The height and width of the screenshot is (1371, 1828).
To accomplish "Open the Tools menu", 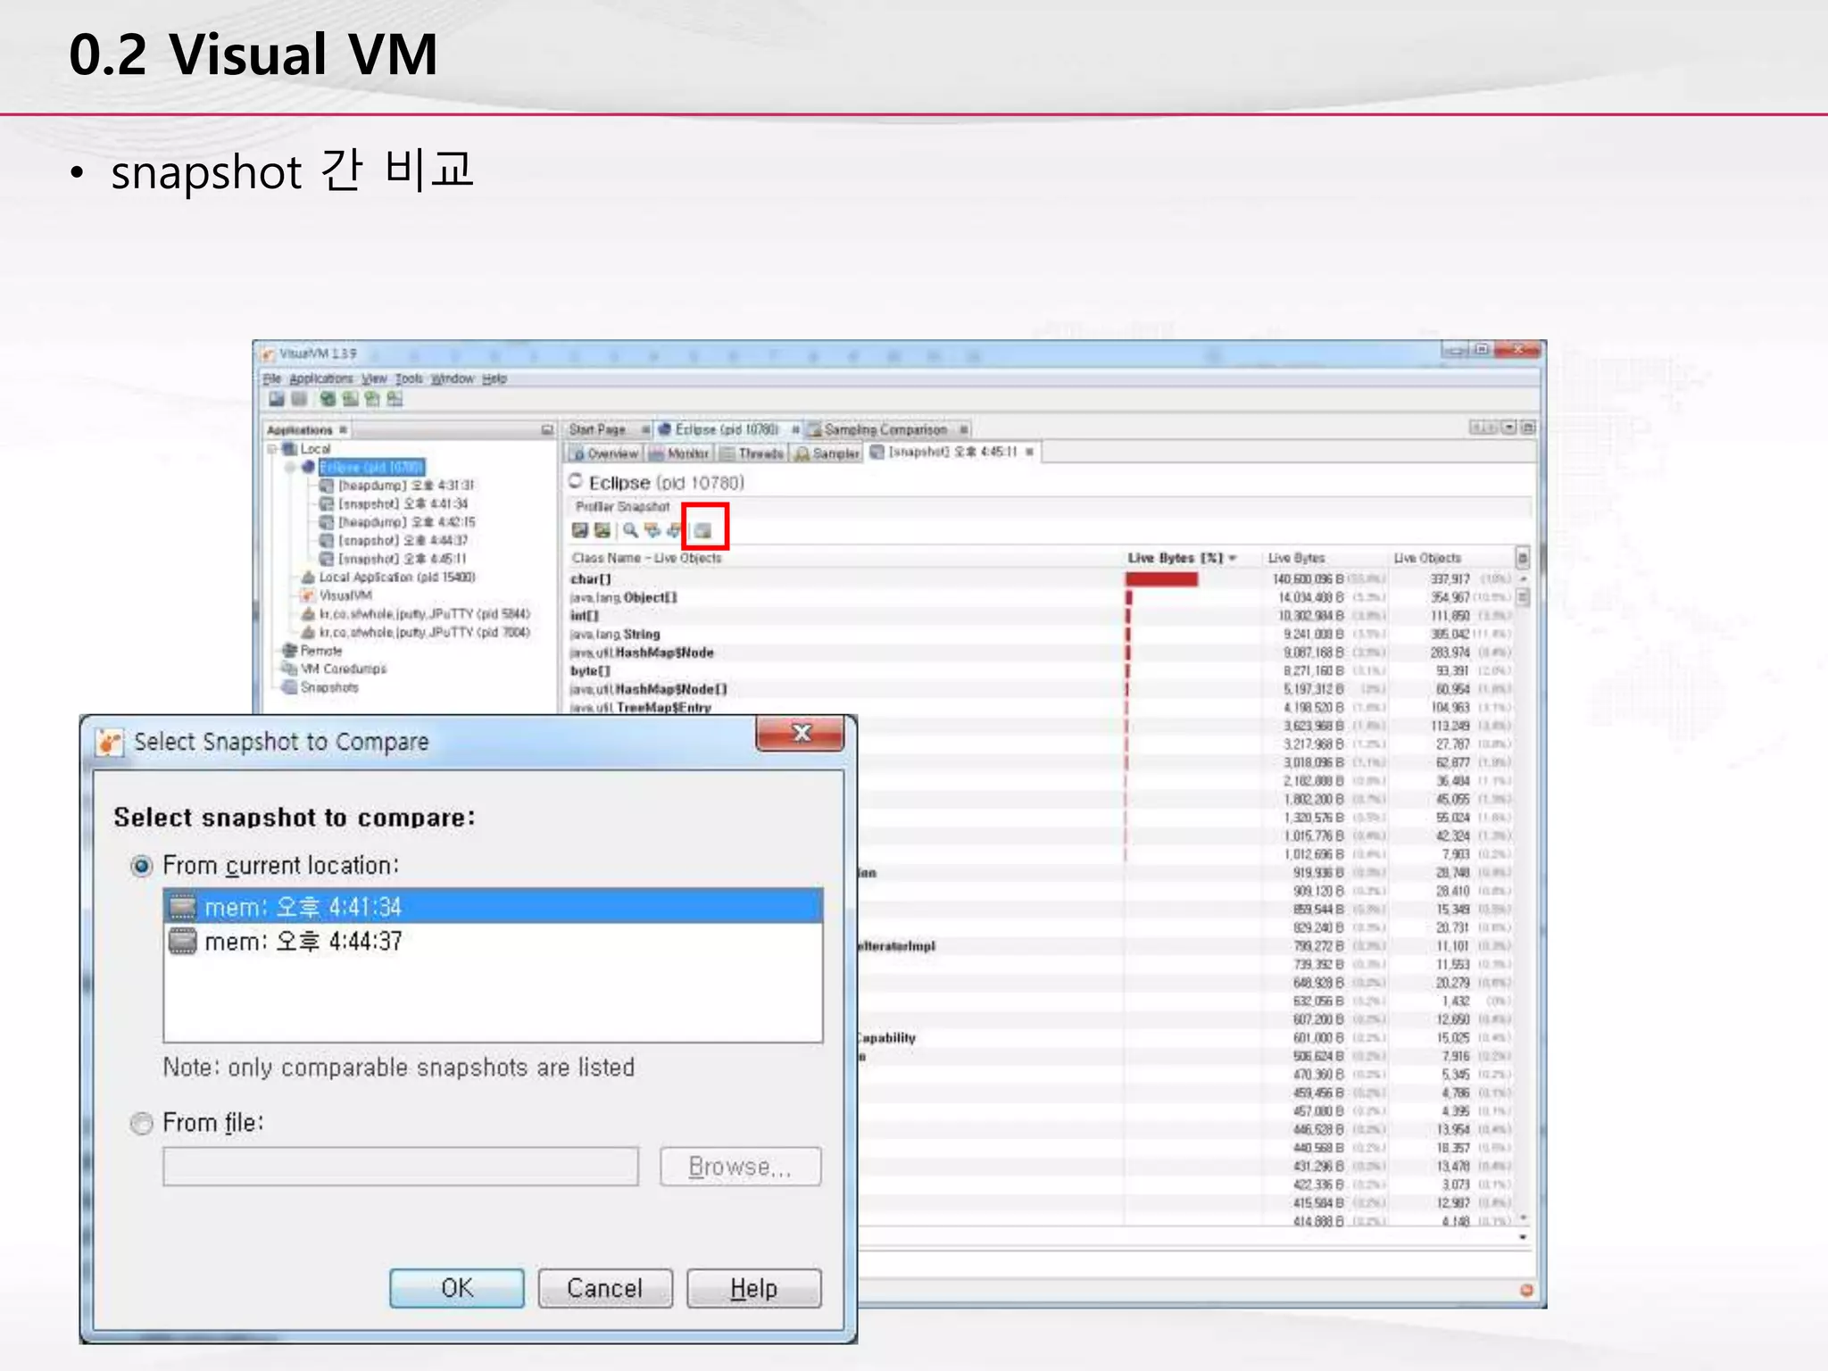I will [x=409, y=378].
